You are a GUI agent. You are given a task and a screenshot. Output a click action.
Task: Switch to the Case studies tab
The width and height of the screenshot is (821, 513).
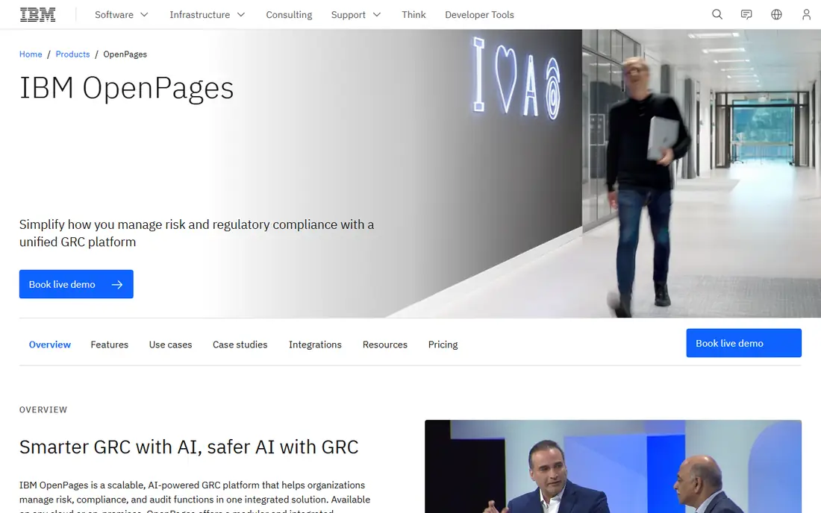(240, 344)
